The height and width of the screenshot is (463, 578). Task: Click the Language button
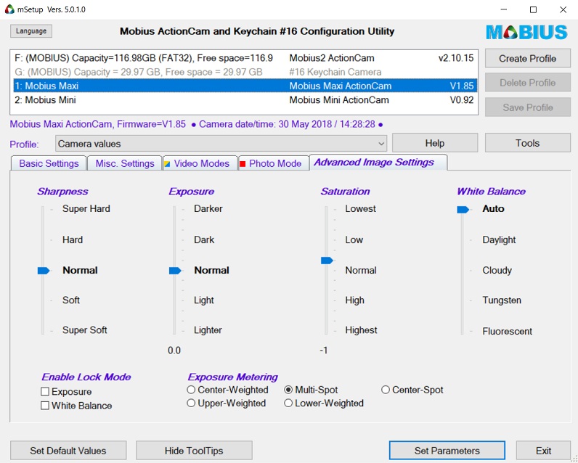[31, 31]
